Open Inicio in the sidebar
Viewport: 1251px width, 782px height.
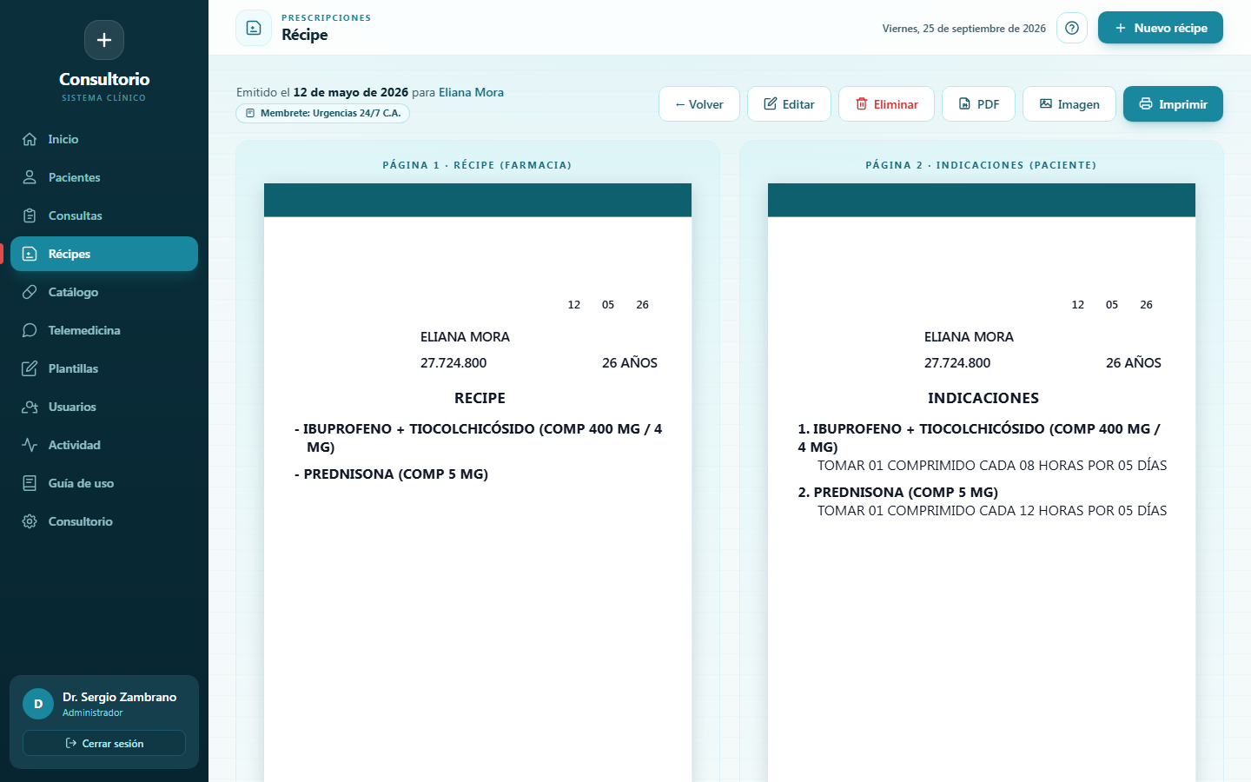104,139
